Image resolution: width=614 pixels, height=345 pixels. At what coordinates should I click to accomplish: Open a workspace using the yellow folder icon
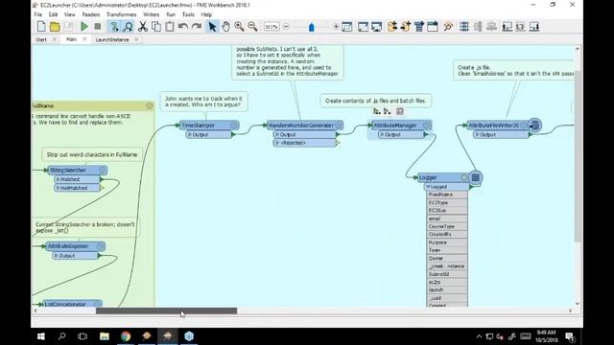click(55, 27)
